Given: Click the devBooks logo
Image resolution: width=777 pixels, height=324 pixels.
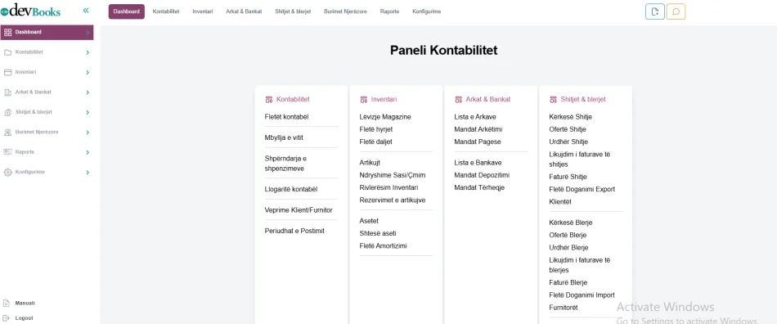Looking at the screenshot, I should [30, 10].
